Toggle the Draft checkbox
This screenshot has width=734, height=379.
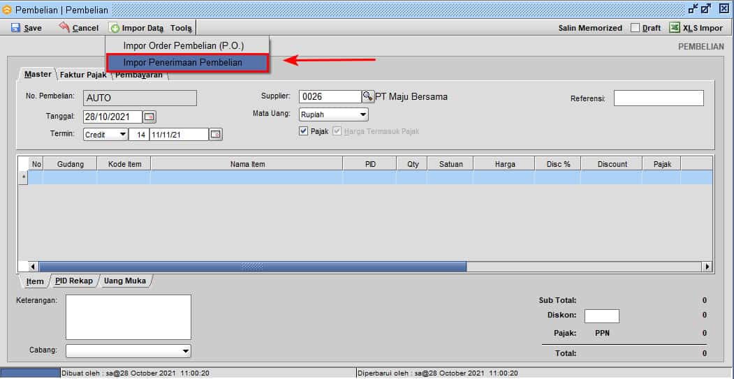[635, 28]
